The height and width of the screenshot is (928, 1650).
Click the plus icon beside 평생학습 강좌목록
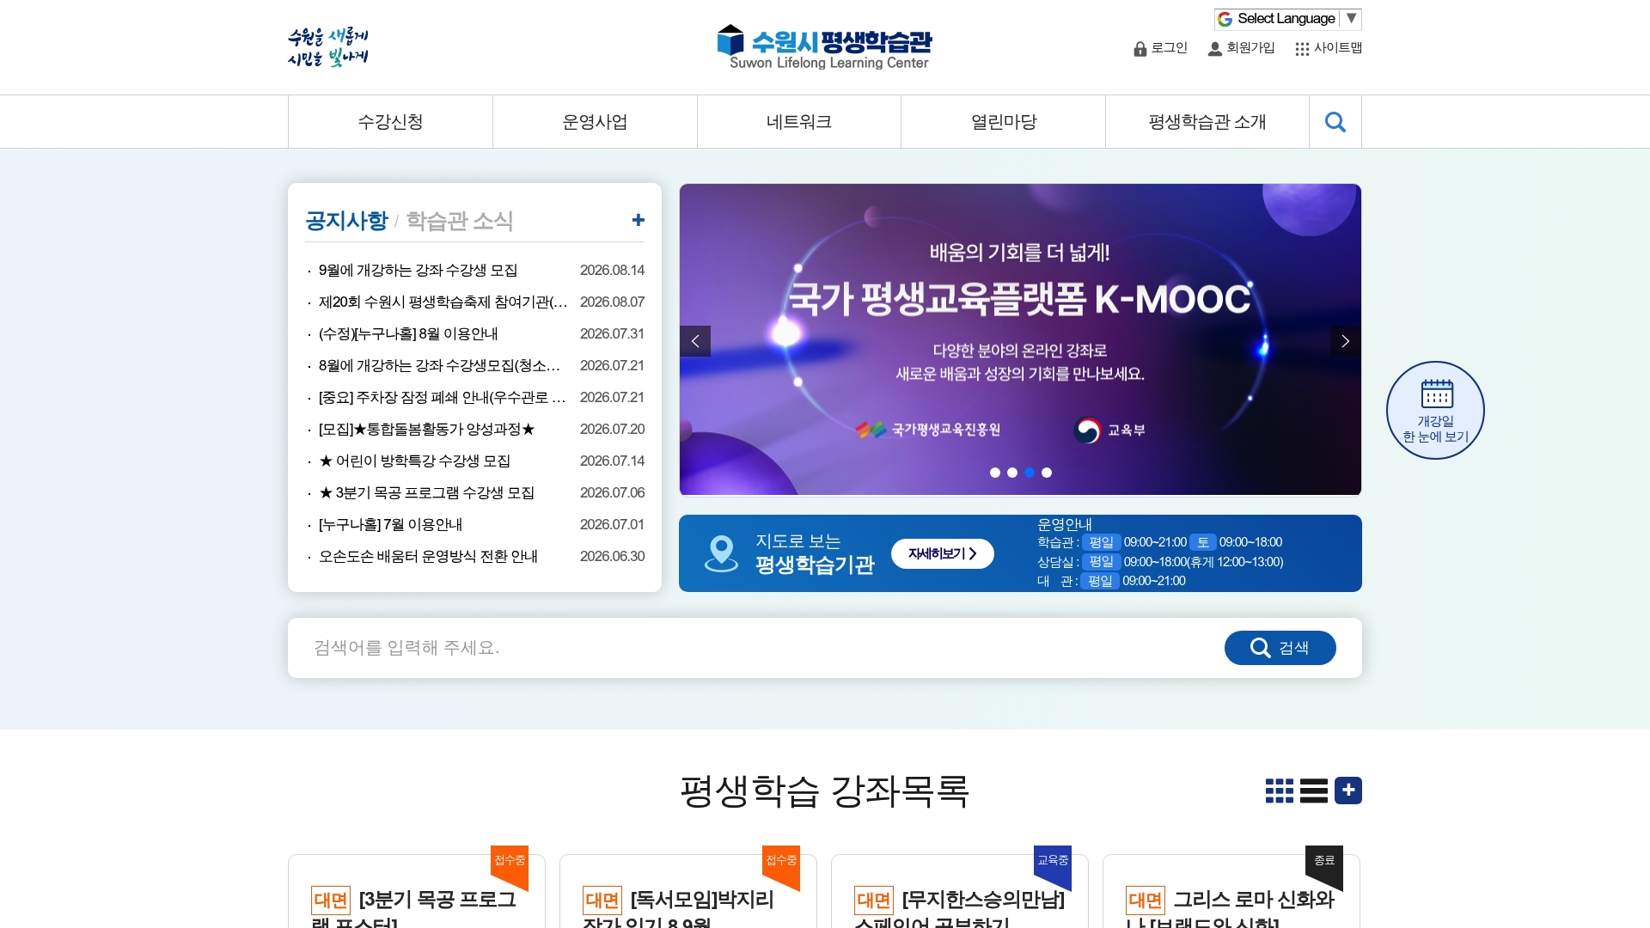tap(1347, 791)
